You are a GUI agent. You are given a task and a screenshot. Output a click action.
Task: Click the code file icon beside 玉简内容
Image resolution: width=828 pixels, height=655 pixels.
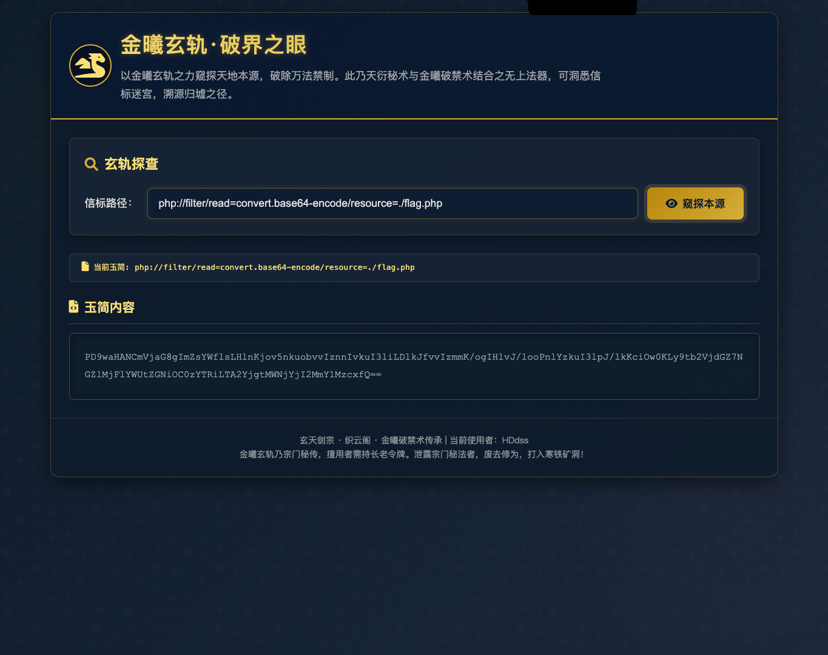(x=73, y=307)
